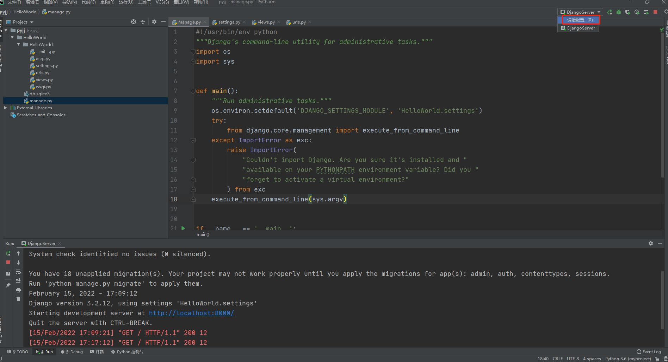Open the http://localhost:8000/ link
Screen dimensions: 668x362
click(191, 313)
